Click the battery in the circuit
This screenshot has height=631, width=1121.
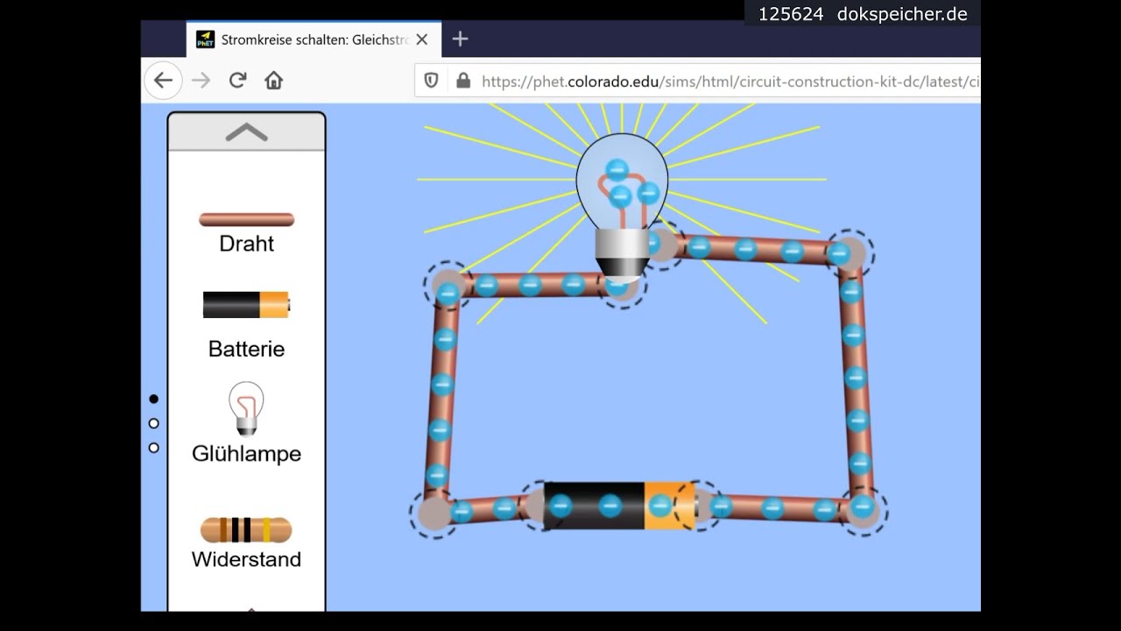[619, 506]
